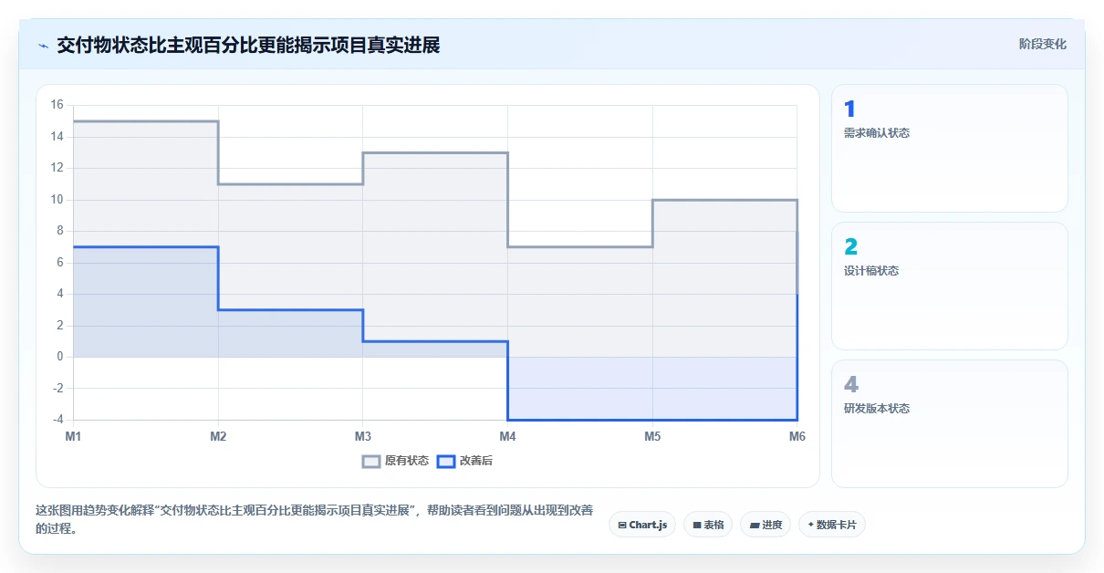The image size is (1104, 573).
Task: Click the number 4 on the third card
Action: point(851,385)
